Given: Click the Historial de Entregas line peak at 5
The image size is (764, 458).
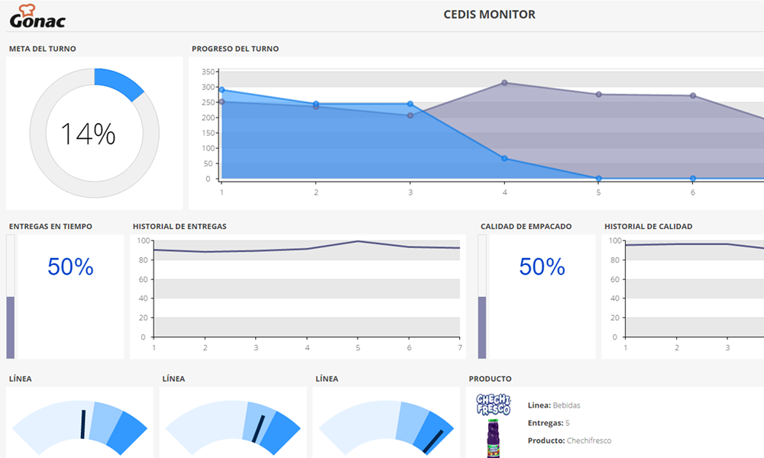Looking at the screenshot, I should (358, 241).
